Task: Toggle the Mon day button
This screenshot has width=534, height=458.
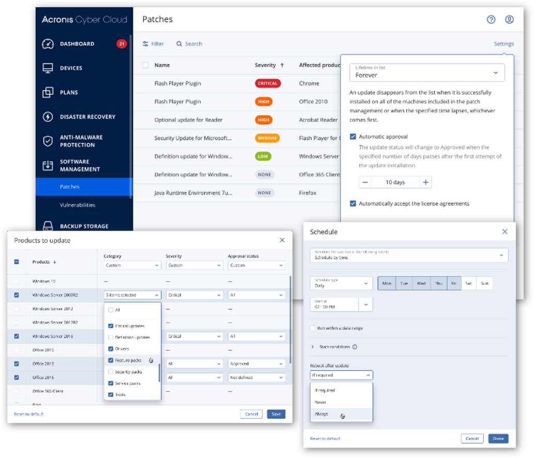Action: pyautogui.click(x=386, y=283)
